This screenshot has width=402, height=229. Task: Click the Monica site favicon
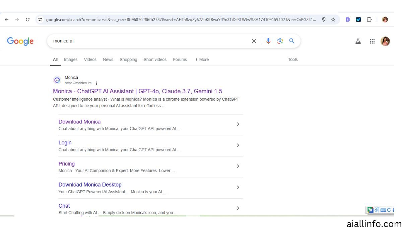(57, 80)
